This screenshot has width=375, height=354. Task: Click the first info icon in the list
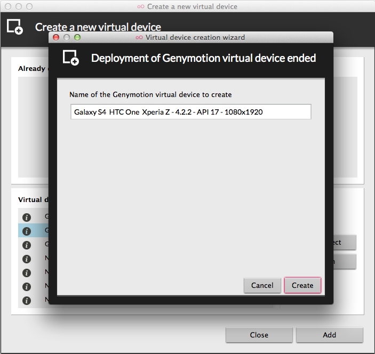click(x=27, y=218)
